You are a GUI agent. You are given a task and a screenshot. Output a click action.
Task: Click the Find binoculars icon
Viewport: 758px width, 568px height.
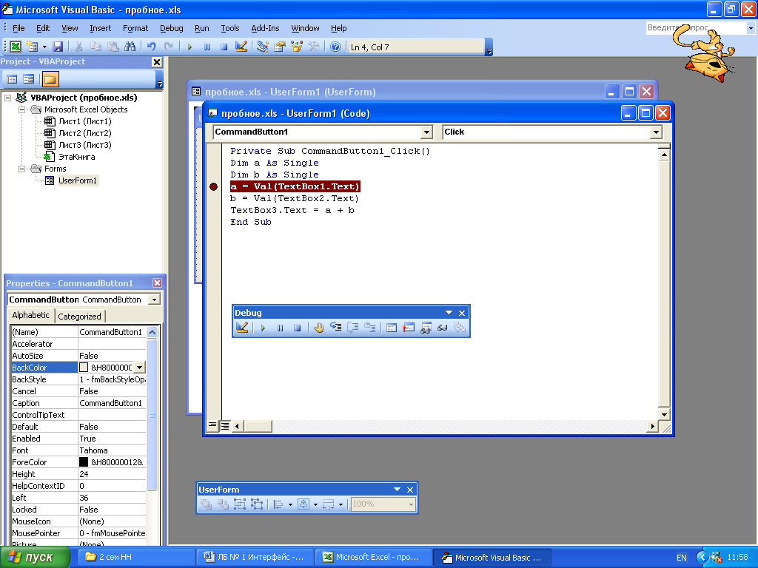(x=130, y=47)
